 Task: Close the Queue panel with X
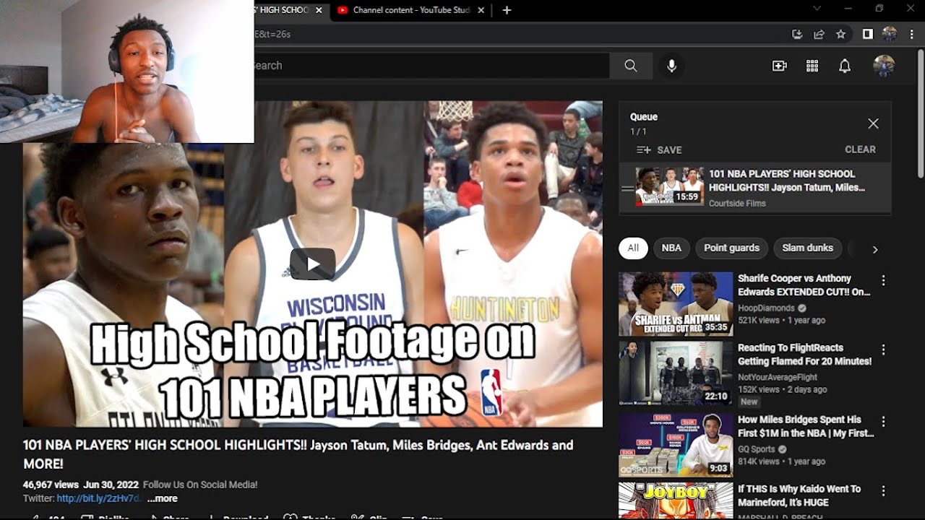point(873,123)
